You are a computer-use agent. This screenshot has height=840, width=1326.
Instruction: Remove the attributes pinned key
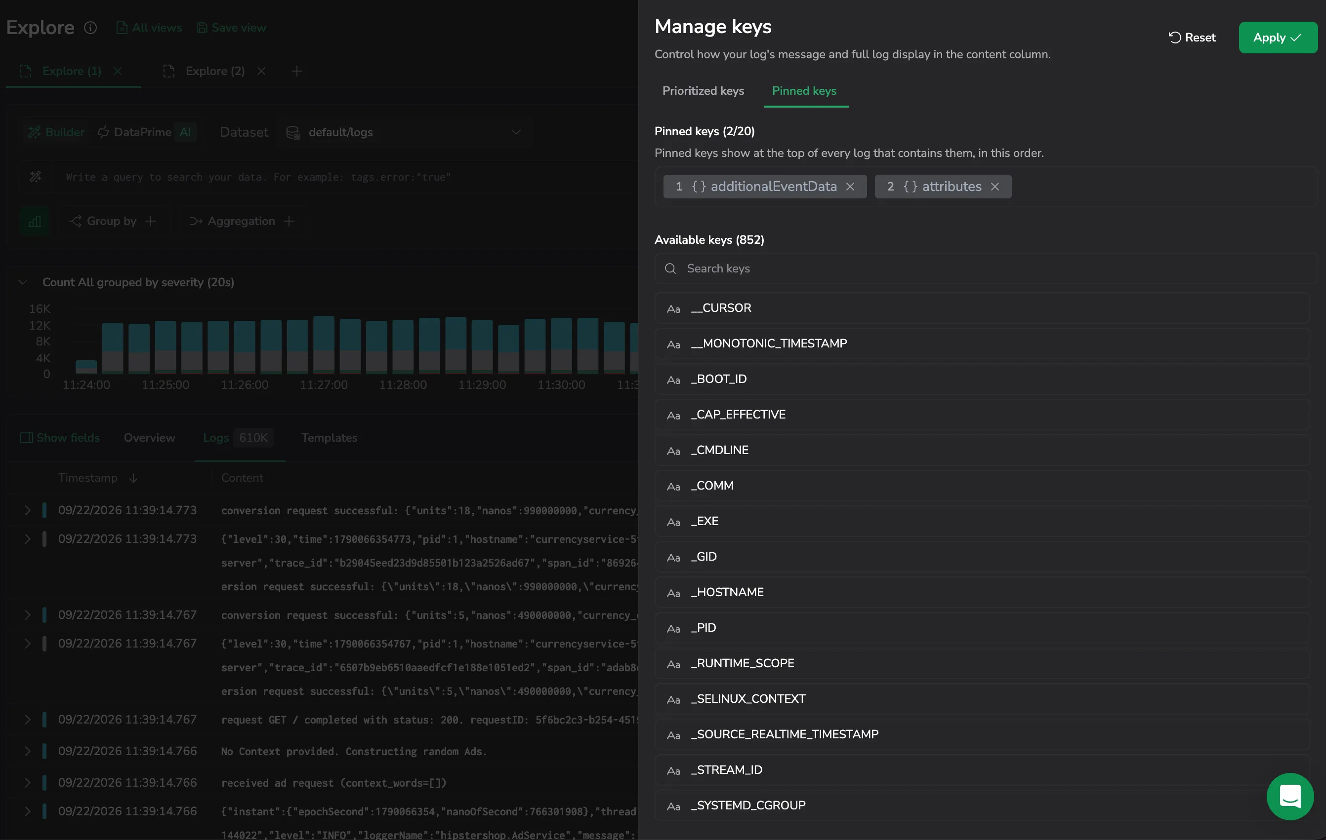[995, 187]
